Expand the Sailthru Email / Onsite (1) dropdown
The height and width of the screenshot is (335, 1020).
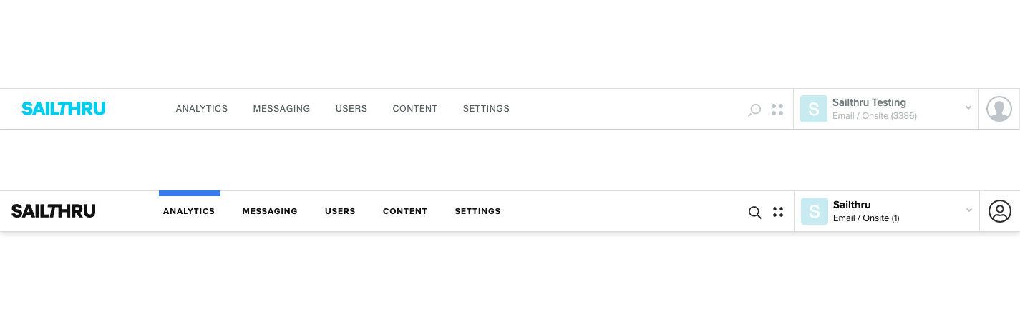click(969, 210)
